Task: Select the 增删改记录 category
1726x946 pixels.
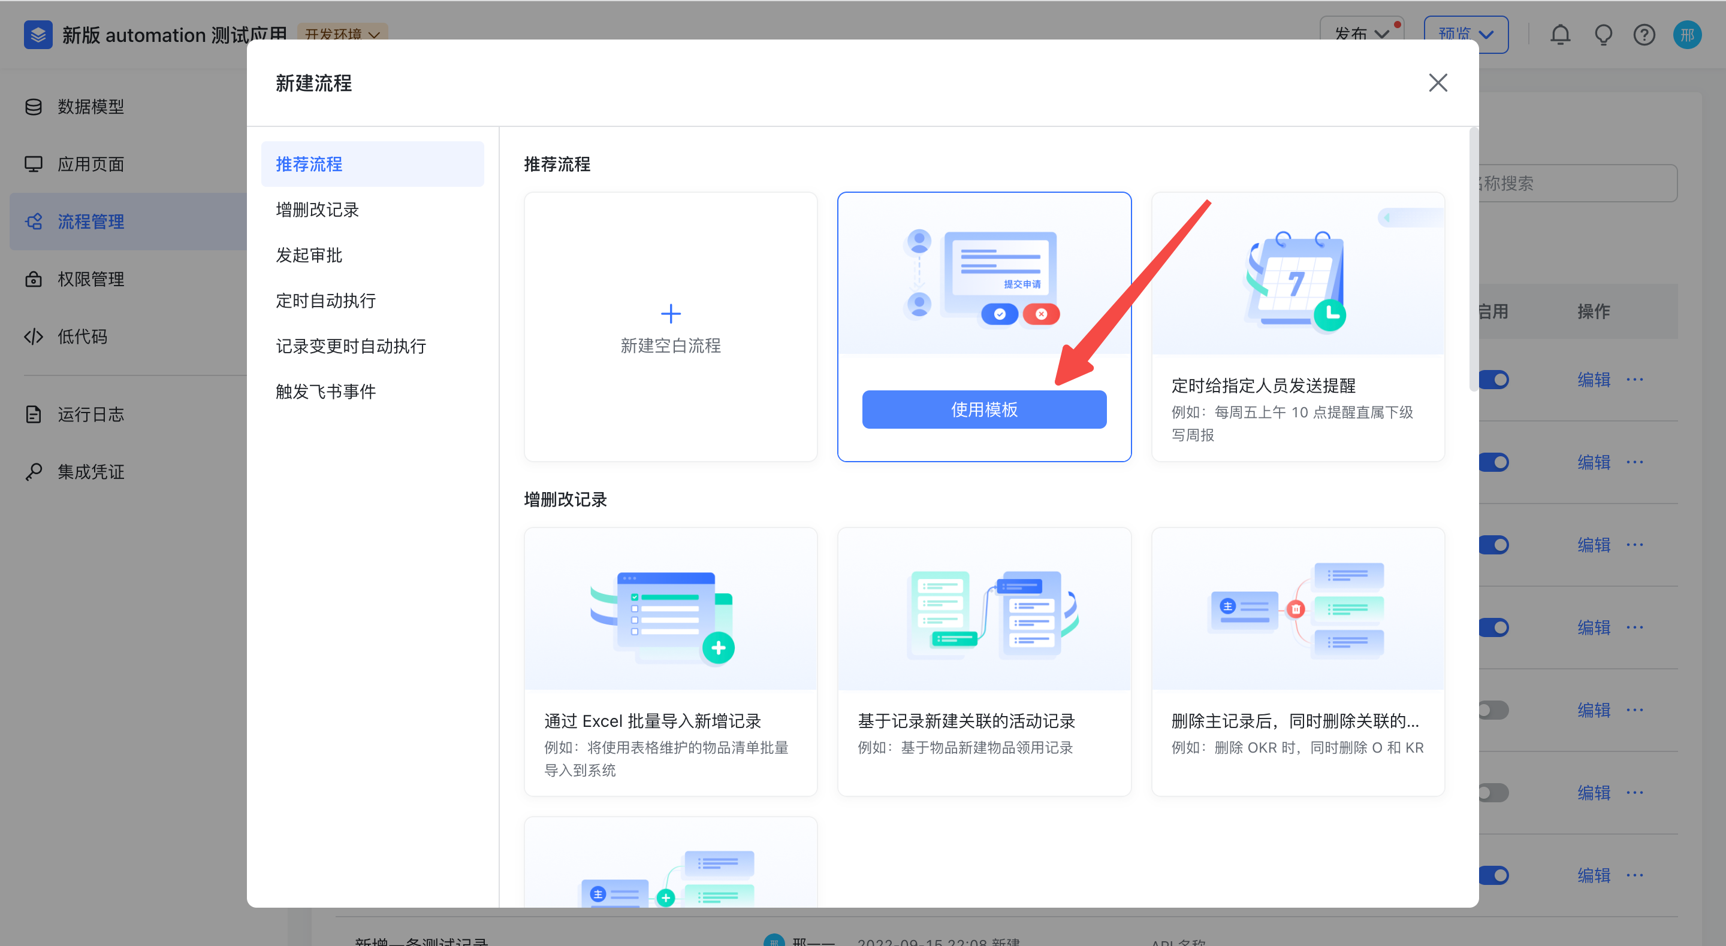Action: 373,210
